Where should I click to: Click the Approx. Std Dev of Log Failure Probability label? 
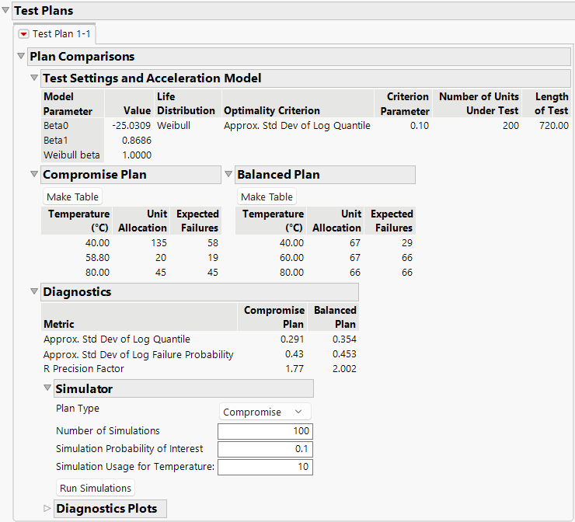tap(138, 354)
